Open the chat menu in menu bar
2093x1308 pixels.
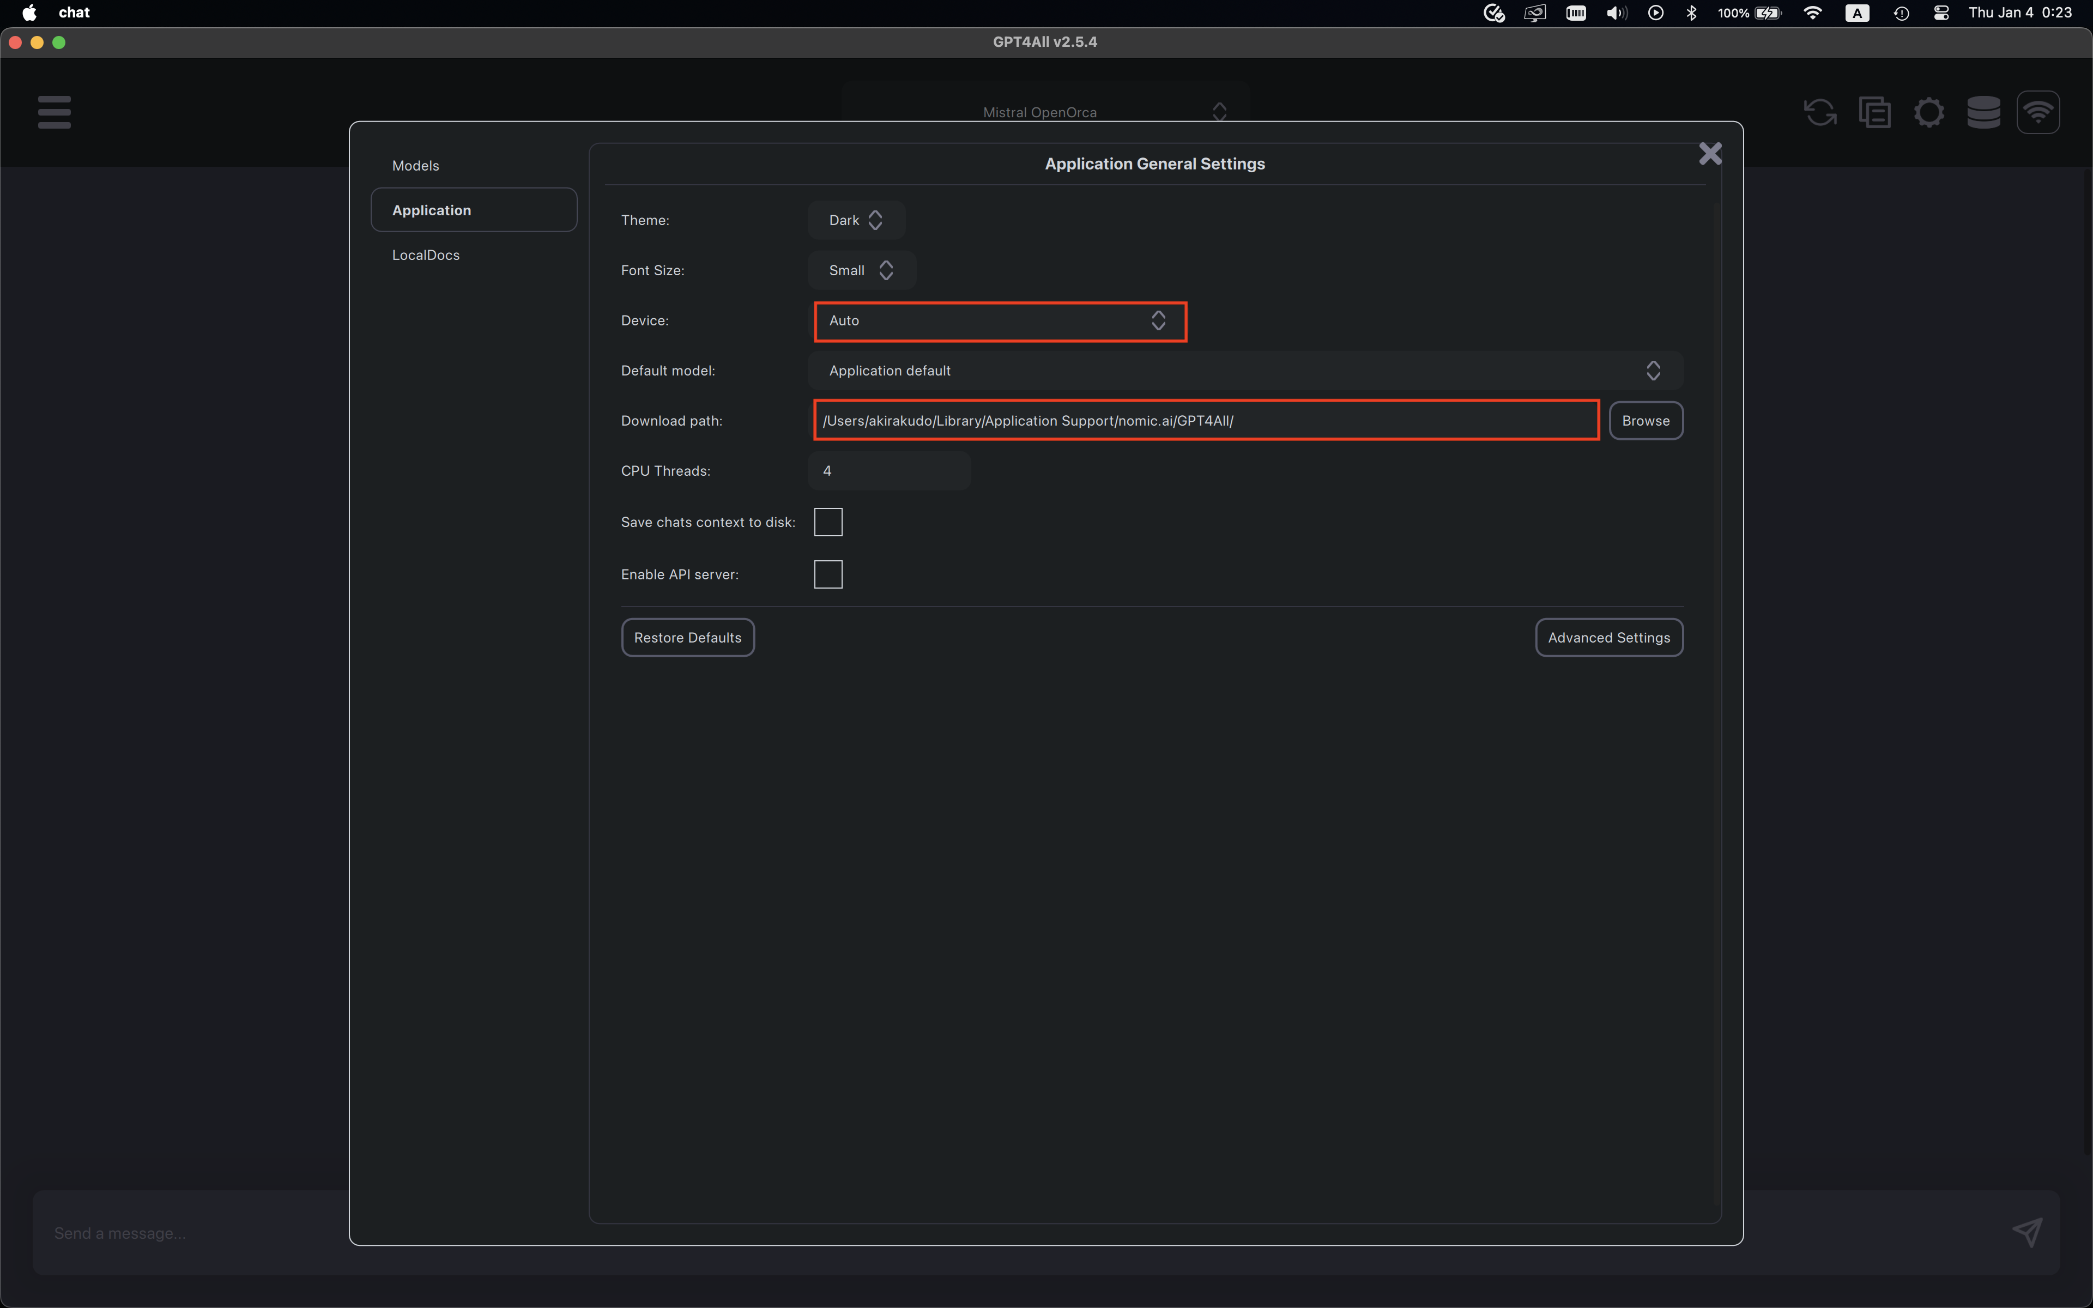(x=74, y=13)
